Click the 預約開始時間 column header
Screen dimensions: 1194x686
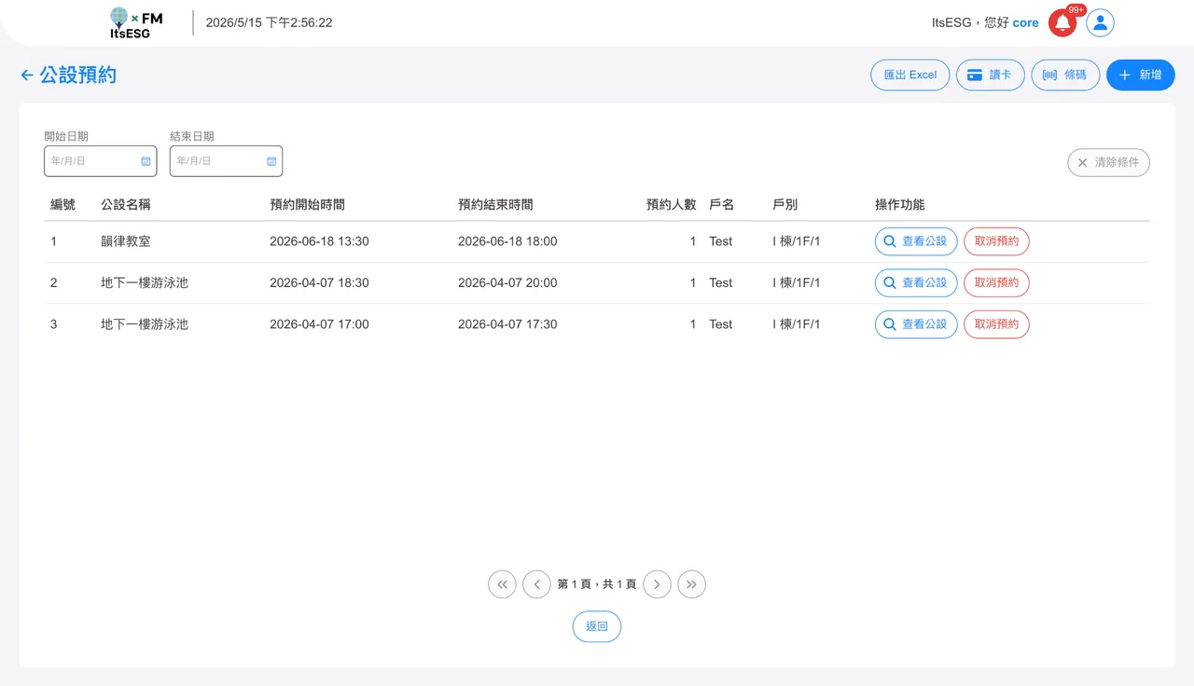click(307, 204)
